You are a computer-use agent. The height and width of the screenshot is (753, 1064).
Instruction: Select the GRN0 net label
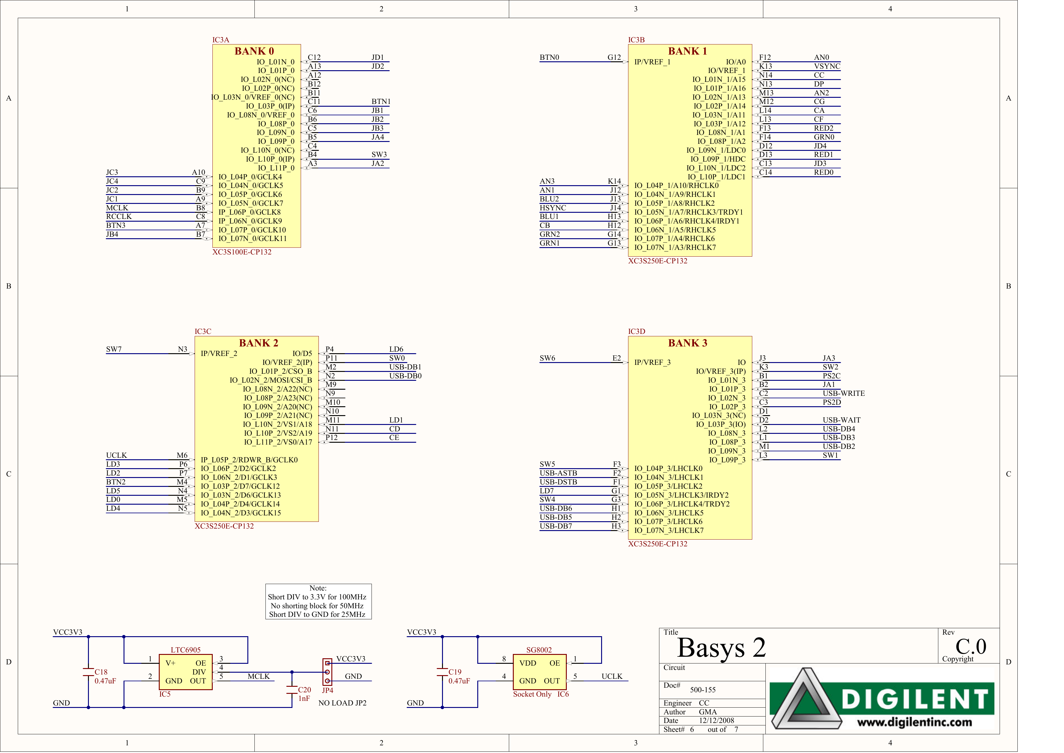point(824,137)
